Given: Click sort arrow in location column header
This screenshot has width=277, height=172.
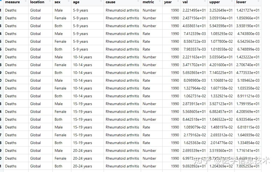Looking at the screenshot, I should [x=50, y=2].
